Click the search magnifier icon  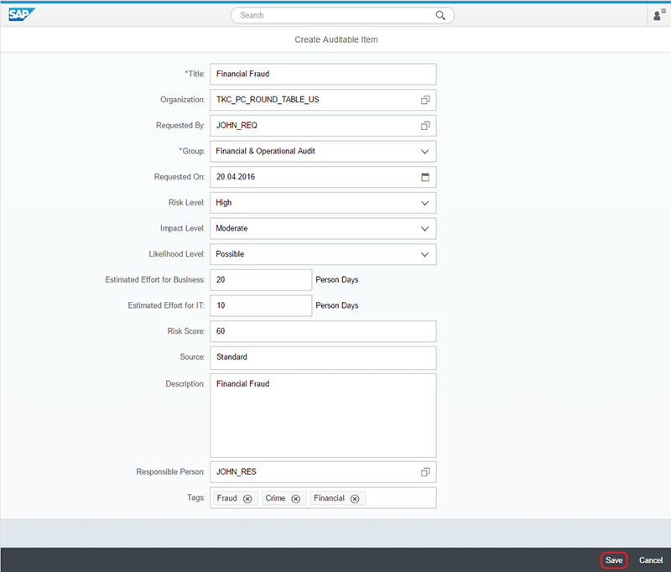440,15
